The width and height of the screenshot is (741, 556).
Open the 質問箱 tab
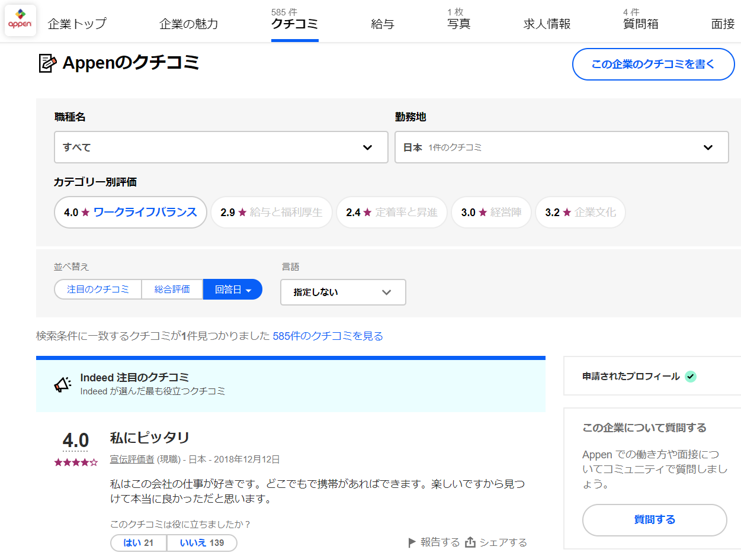tap(640, 24)
